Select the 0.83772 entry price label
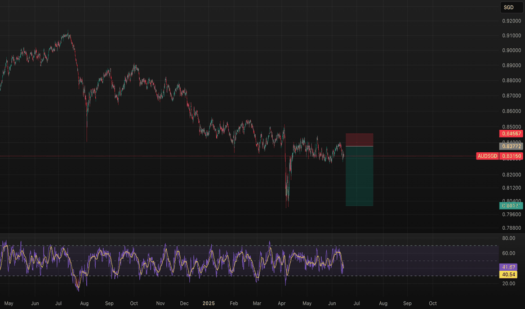Image resolution: width=525 pixels, height=309 pixels. 511,146
